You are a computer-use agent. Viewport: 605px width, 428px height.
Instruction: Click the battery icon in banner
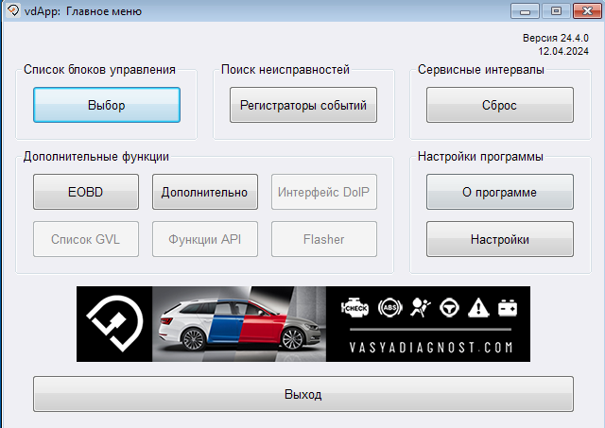(x=508, y=308)
